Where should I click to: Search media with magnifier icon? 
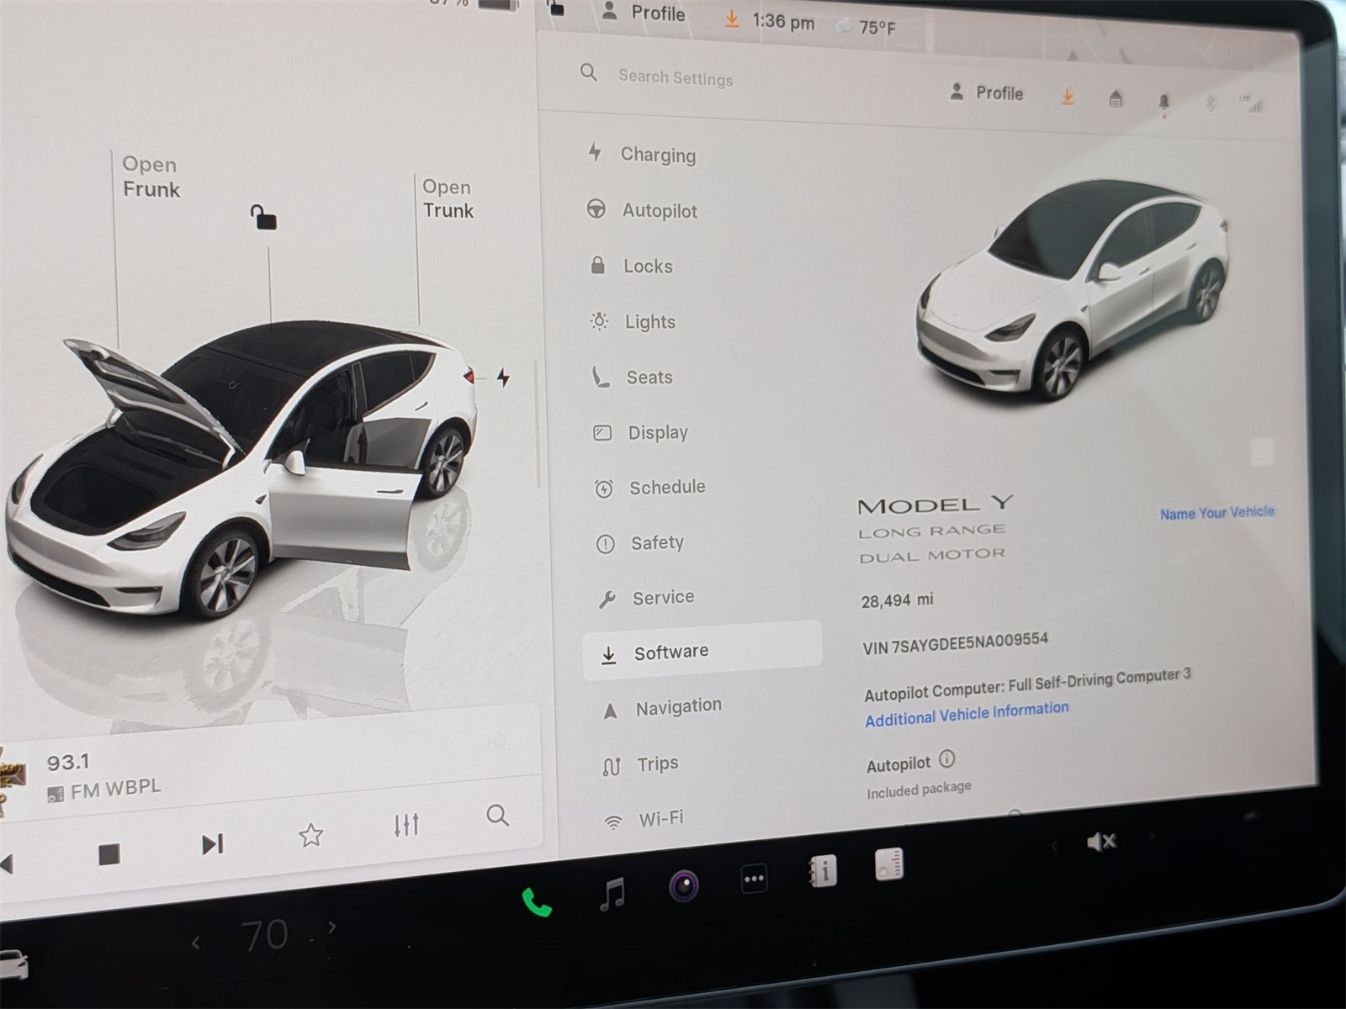[497, 815]
